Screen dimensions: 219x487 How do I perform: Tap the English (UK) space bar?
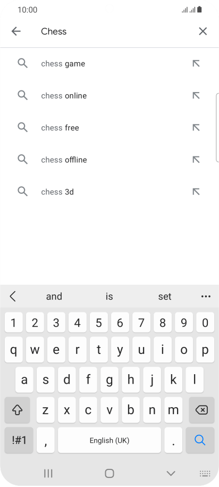coord(109,440)
